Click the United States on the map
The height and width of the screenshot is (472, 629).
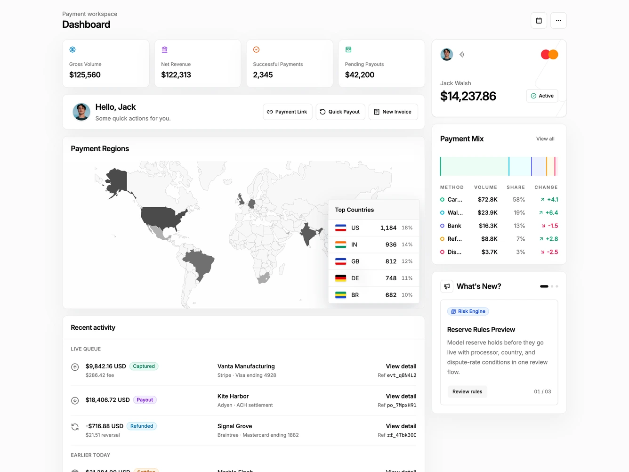162,218
